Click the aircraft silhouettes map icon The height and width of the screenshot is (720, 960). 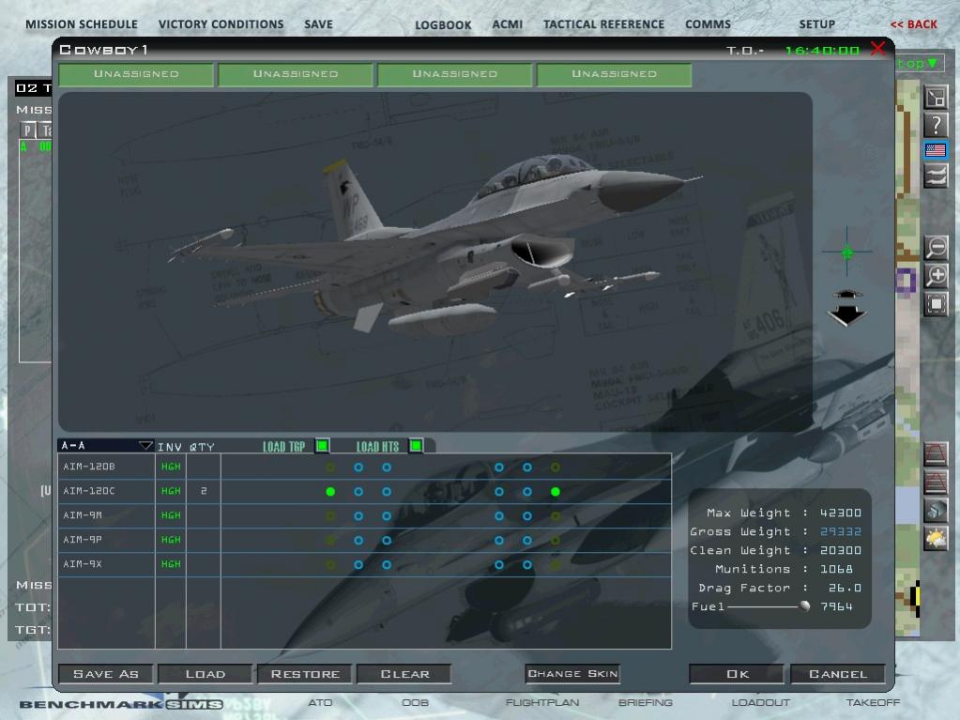(936, 176)
